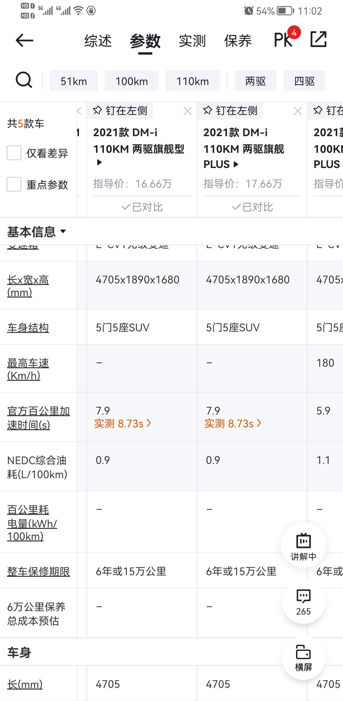Open the 最高车速(Km/h) parameter explanation
343x701 pixels.
pos(28,369)
